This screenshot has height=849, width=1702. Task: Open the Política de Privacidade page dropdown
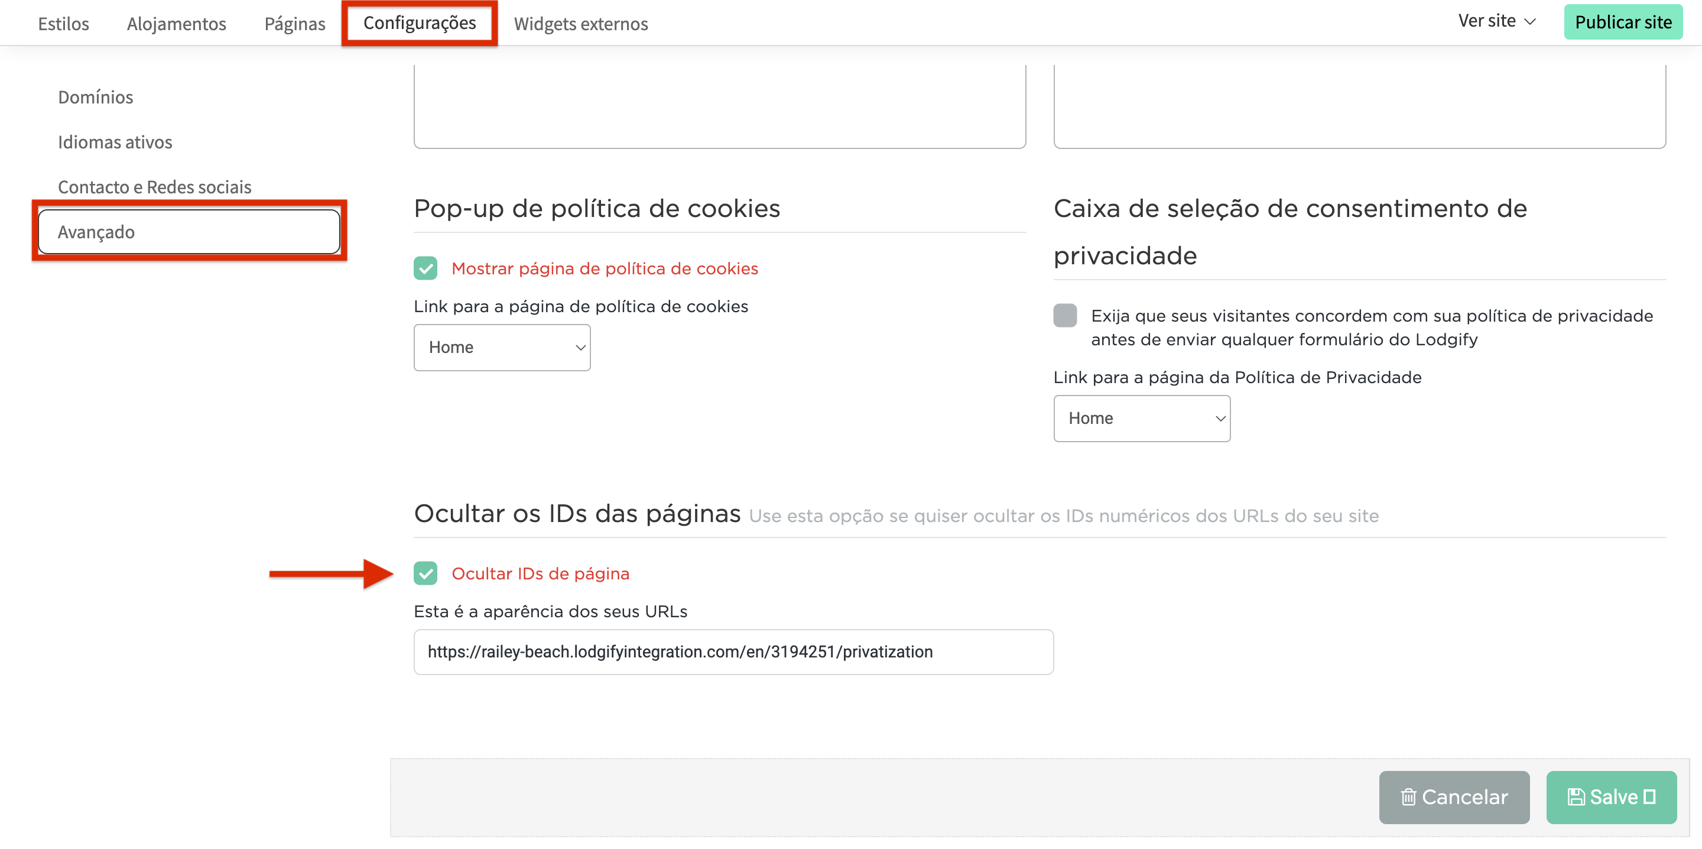point(1142,418)
